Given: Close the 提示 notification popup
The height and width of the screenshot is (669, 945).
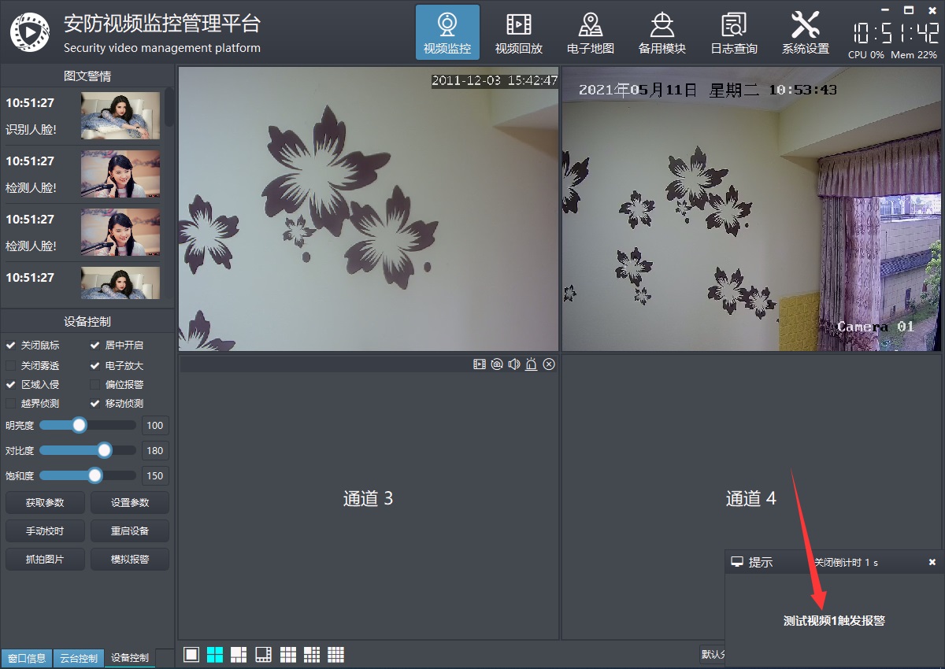Looking at the screenshot, I should click(932, 562).
